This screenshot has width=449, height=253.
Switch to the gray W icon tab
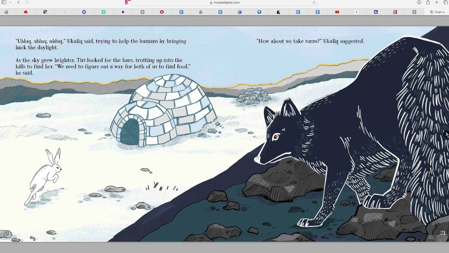point(142,12)
